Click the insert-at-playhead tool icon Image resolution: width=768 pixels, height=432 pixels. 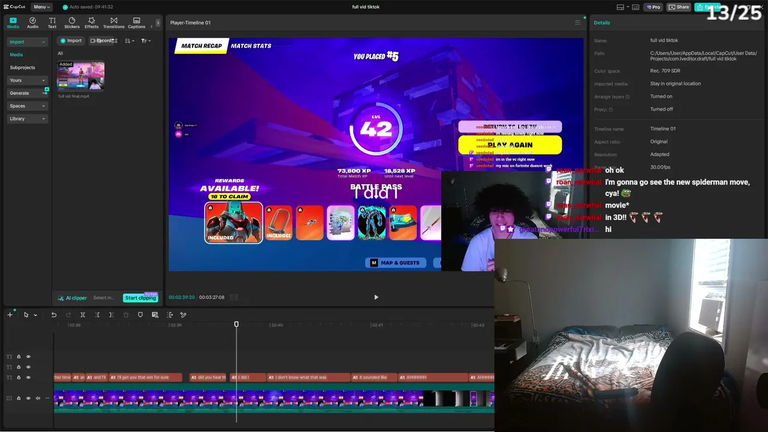[x=170, y=314]
